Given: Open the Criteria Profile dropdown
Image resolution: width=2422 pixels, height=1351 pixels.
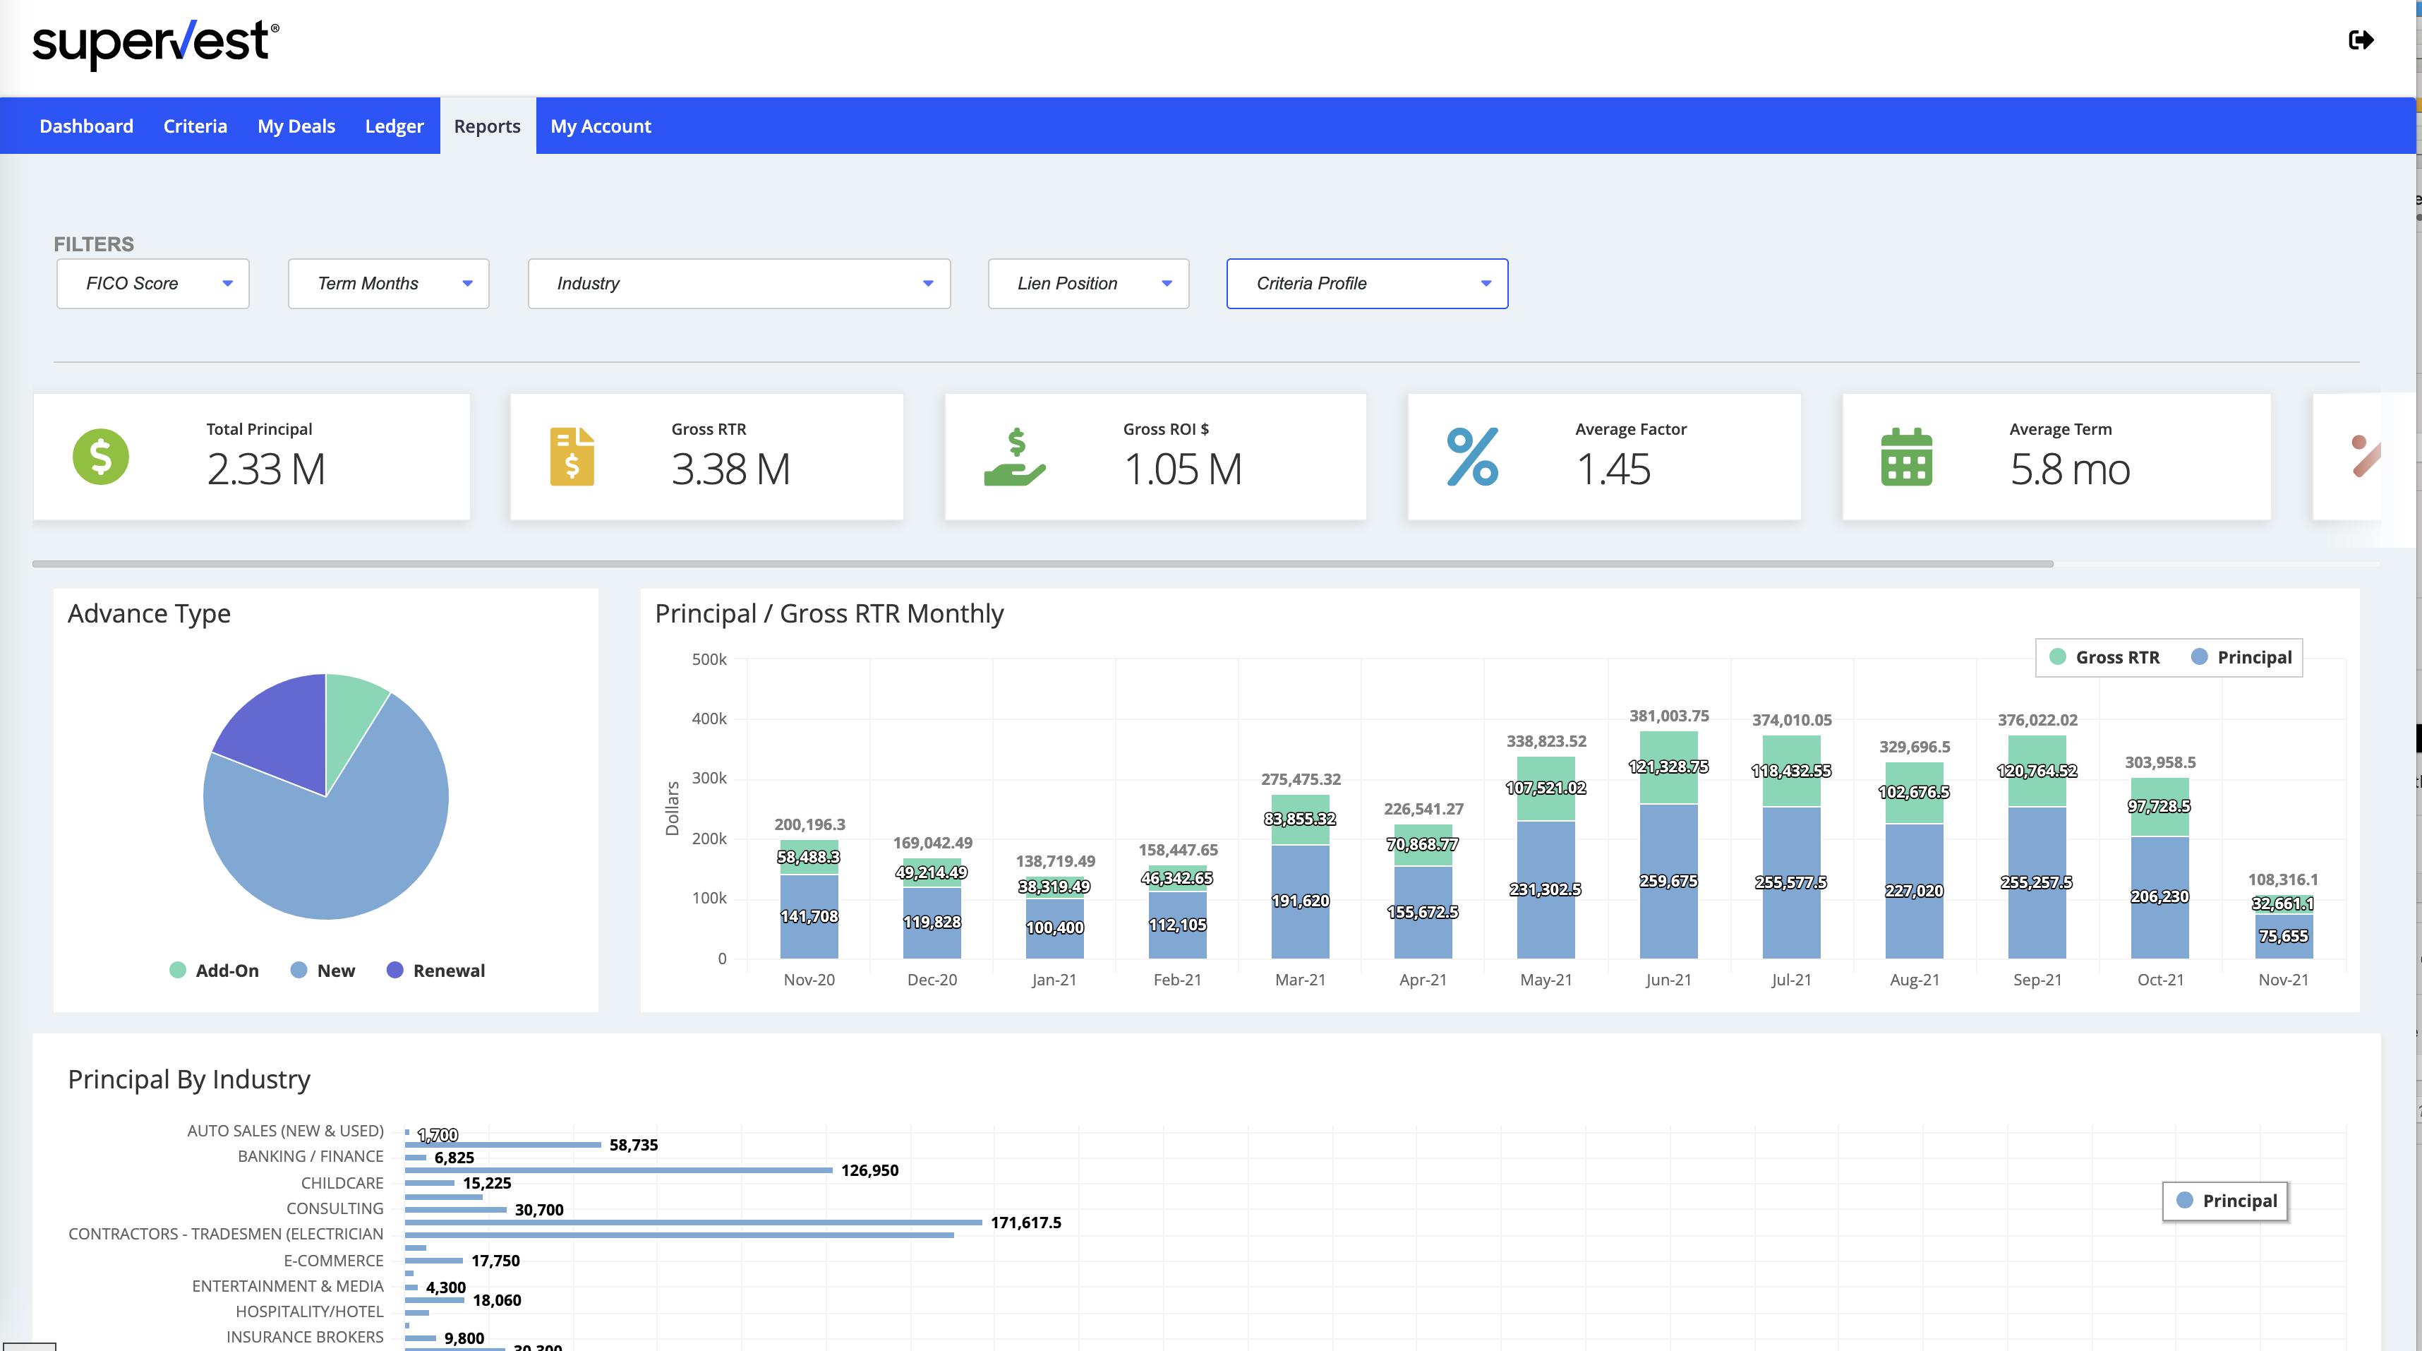Looking at the screenshot, I should pos(1366,283).
